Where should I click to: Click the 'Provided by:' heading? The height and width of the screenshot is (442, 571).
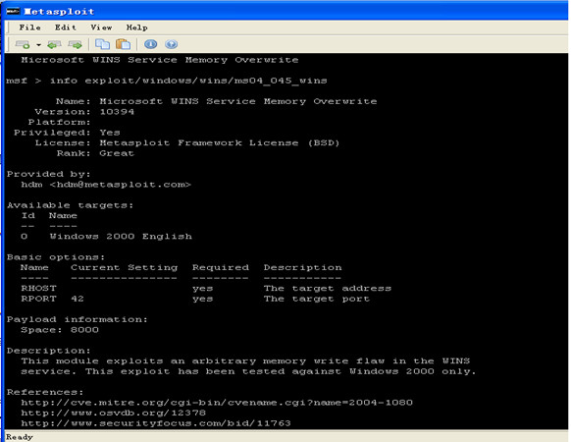48,174
